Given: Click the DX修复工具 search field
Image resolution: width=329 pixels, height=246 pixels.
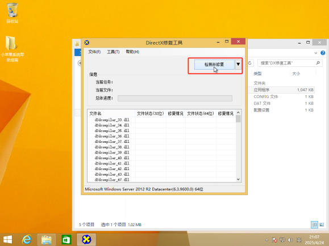Looking at the screenshot, I should point(290,63).
